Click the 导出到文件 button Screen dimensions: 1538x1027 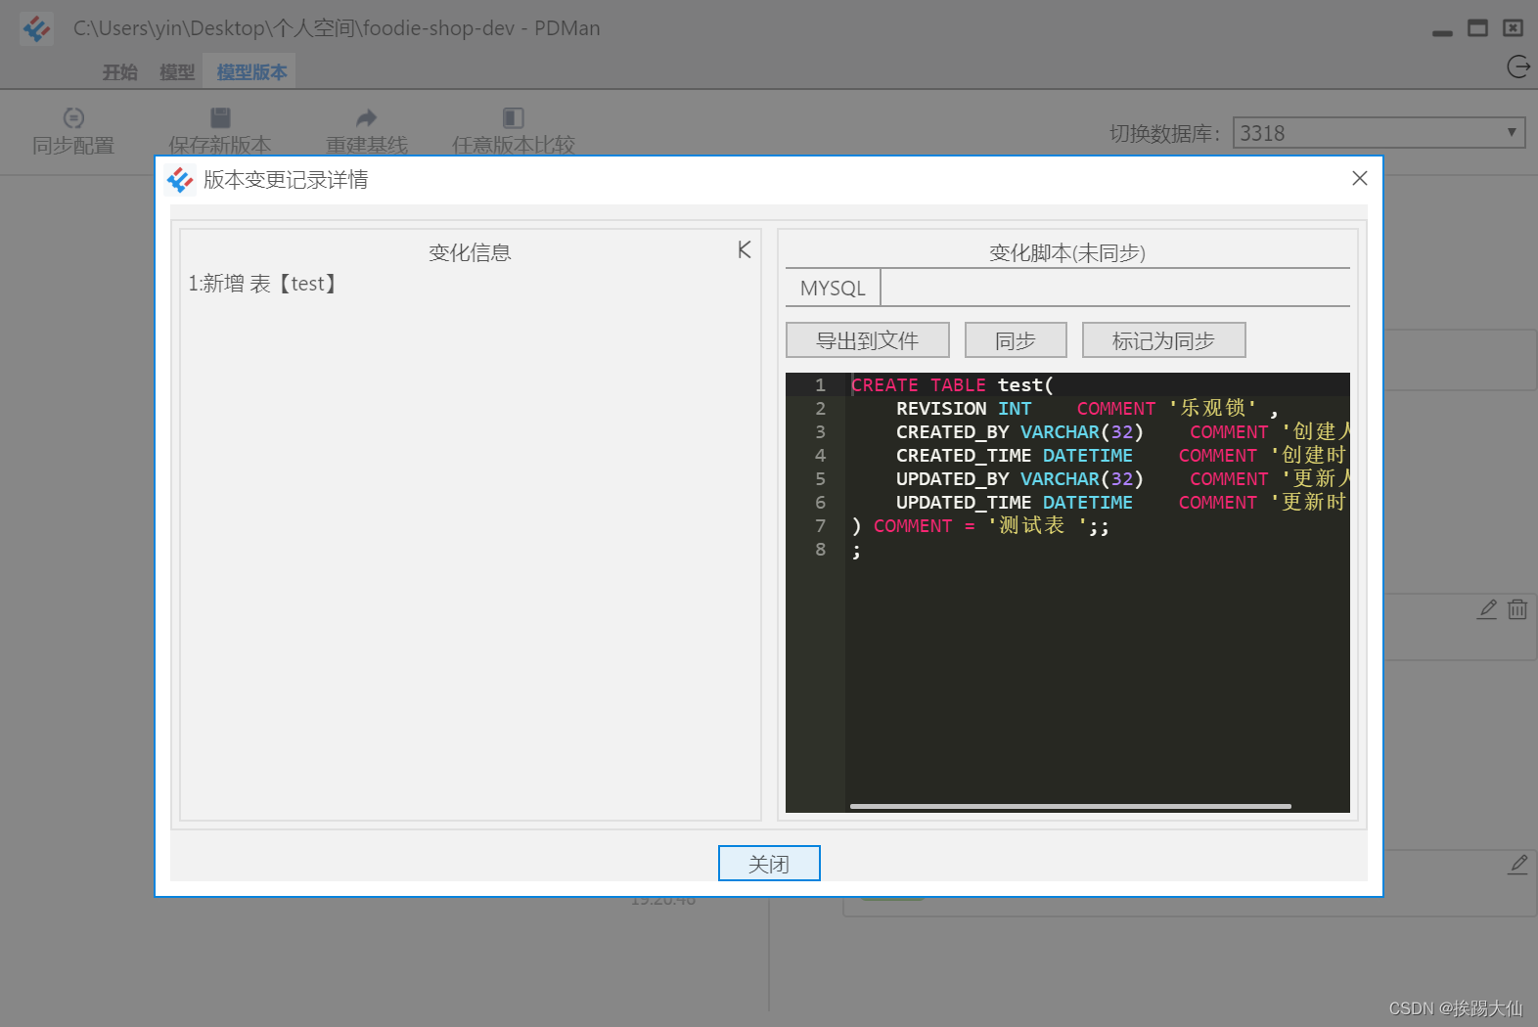pyautogui.click(x=868, y=340)
